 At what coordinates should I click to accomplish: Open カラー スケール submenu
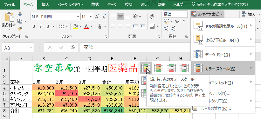pyautogui.click(x=223, y=68)
